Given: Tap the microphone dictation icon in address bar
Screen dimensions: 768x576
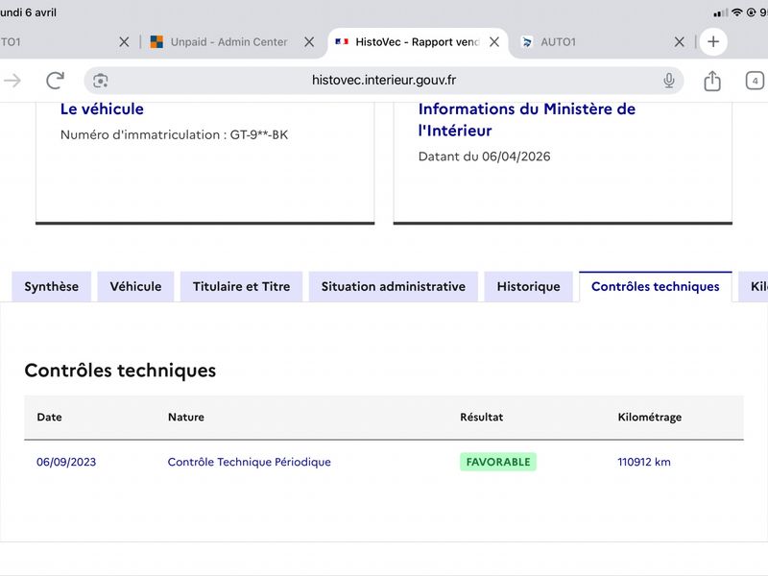Looking at the screenshot, I should pyautogui.click(x=669, y=81).
